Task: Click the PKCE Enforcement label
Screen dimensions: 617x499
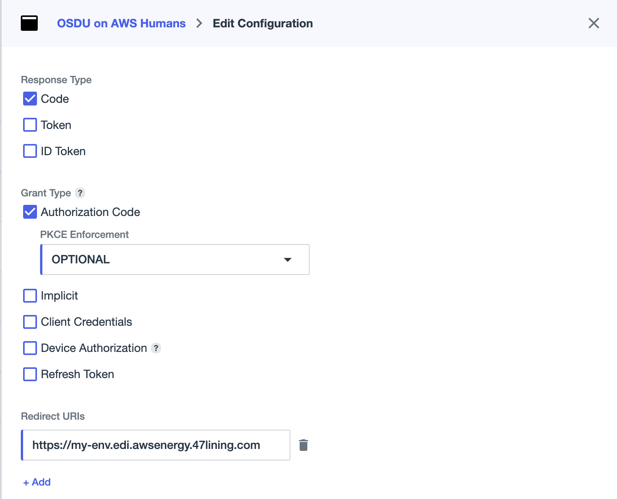Action: click(84, 234)
